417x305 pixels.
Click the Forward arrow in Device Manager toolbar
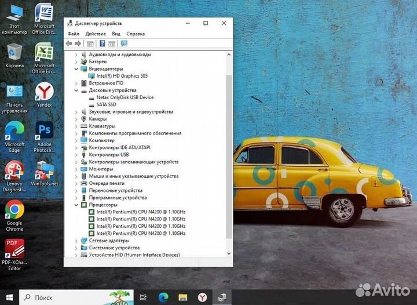[78, 43]
